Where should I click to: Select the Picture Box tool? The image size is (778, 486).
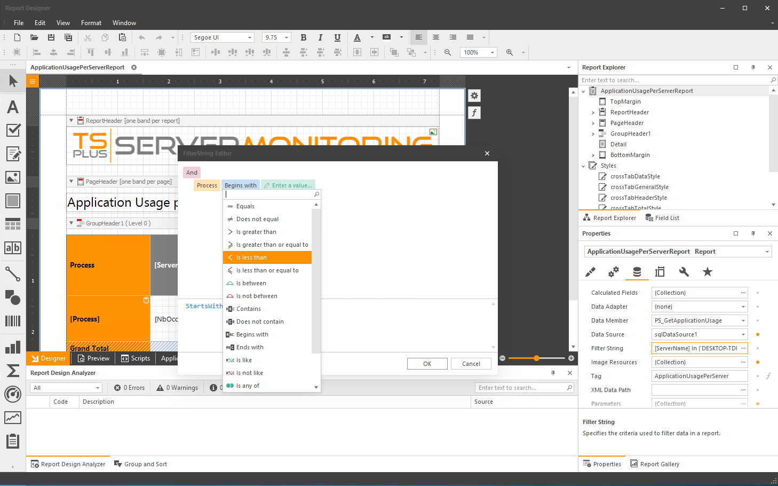[13, 177]
